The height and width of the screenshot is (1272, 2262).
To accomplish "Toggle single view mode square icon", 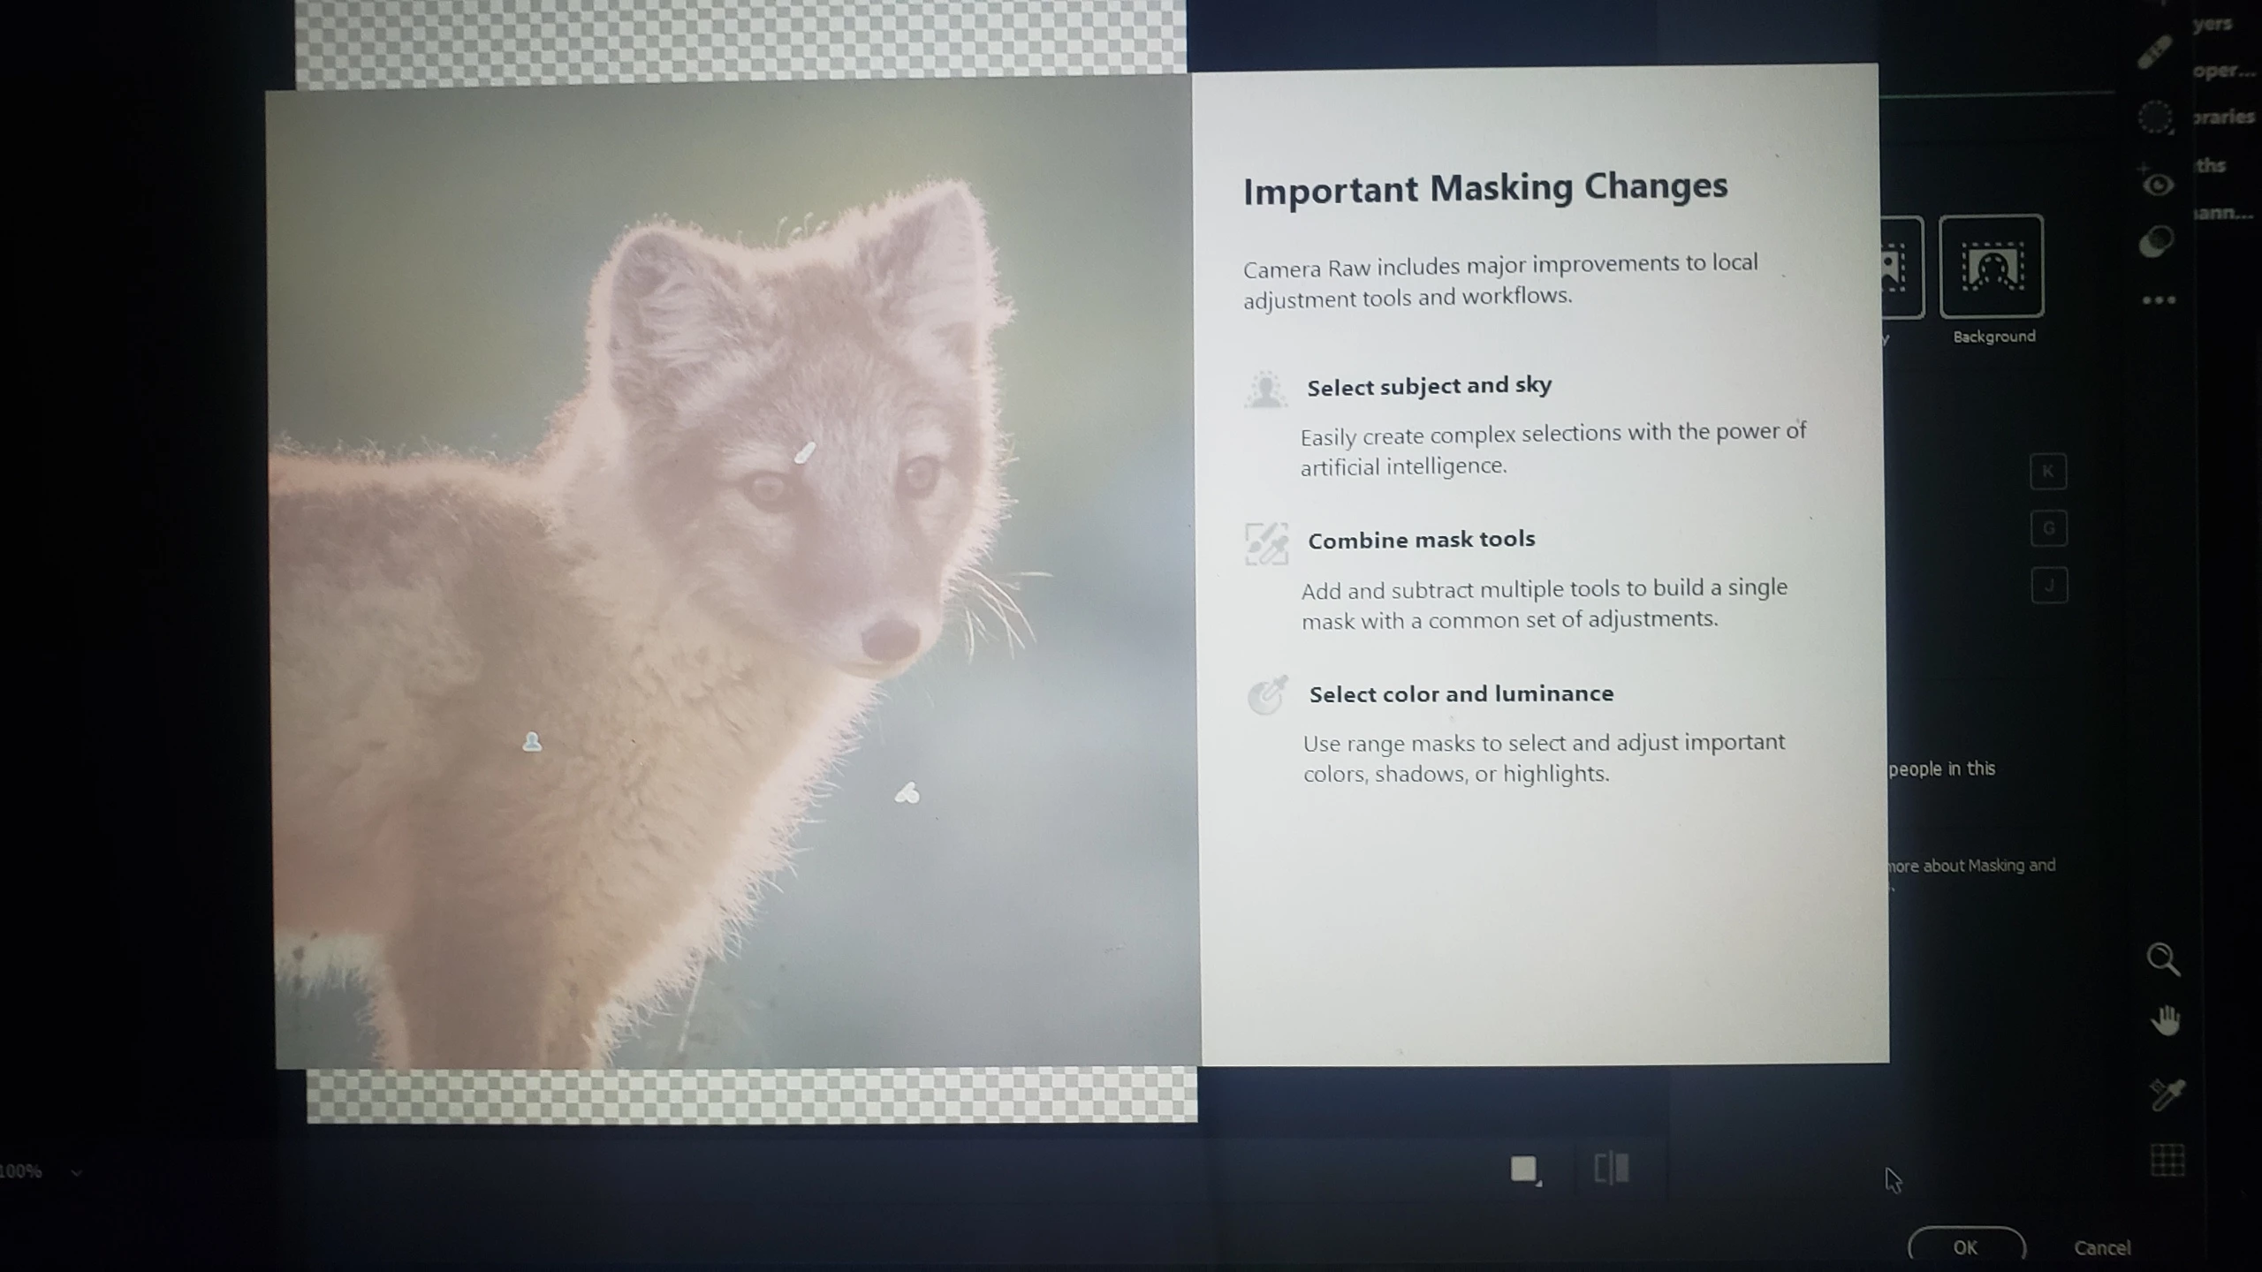I will pyautogui.click(x=1524, y=1169).
